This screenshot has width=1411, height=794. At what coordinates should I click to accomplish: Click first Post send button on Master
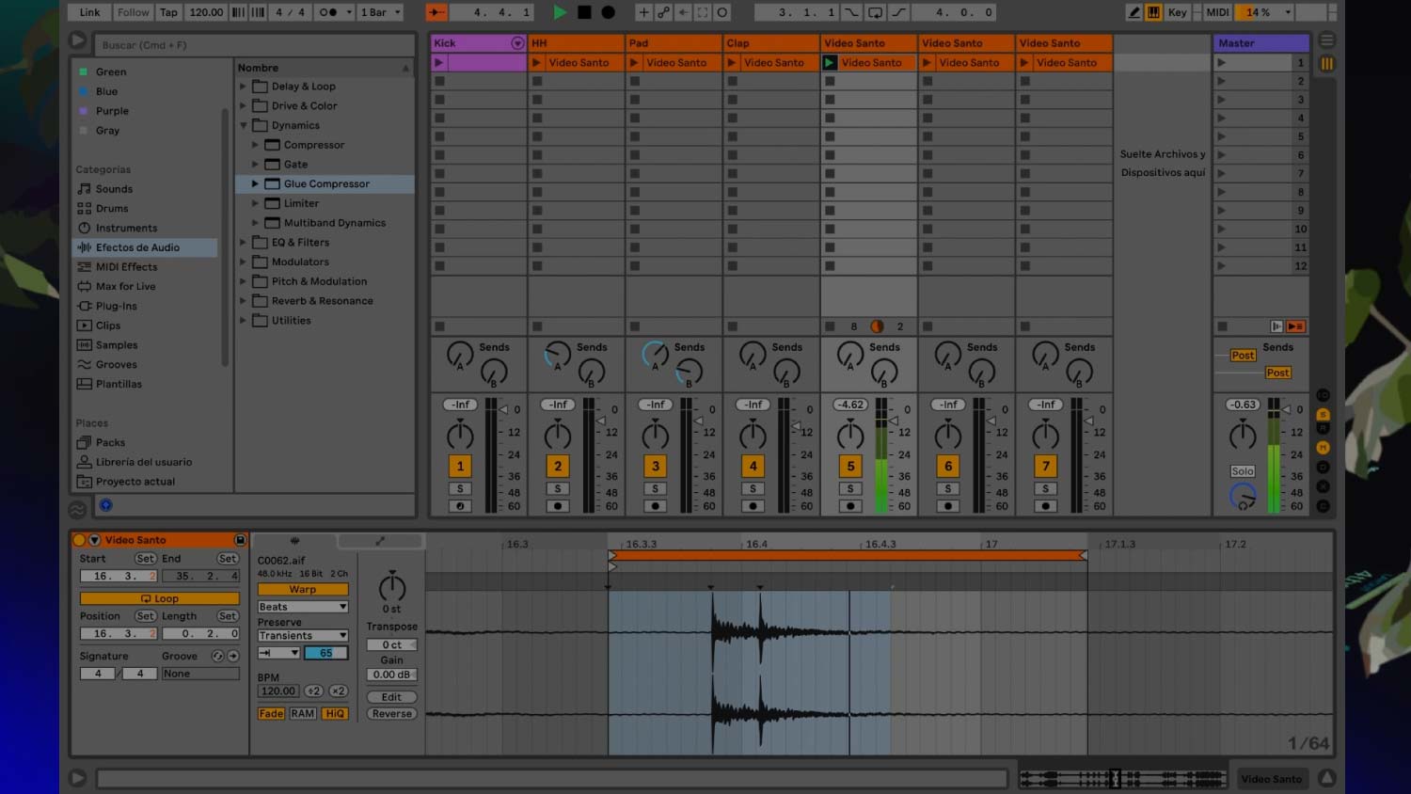point(1243,356)
